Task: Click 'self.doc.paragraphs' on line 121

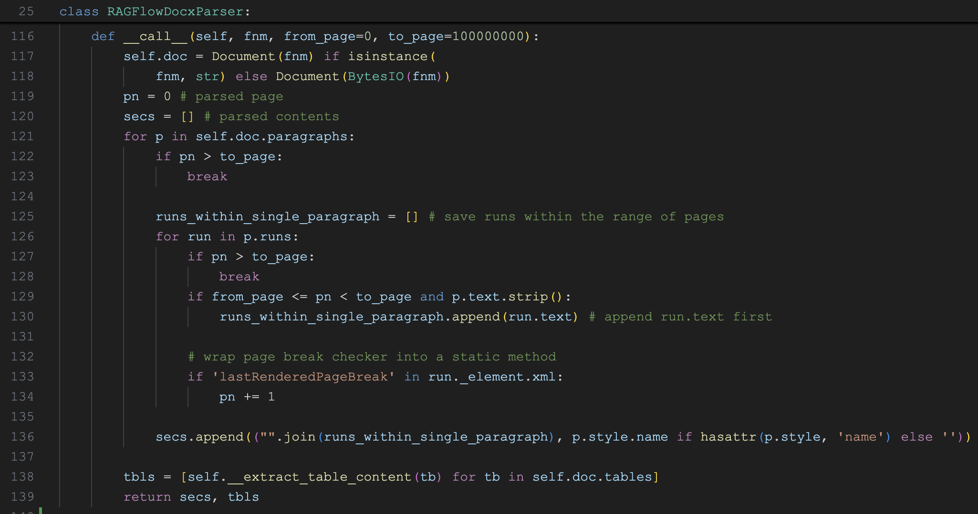Action: 271,136
